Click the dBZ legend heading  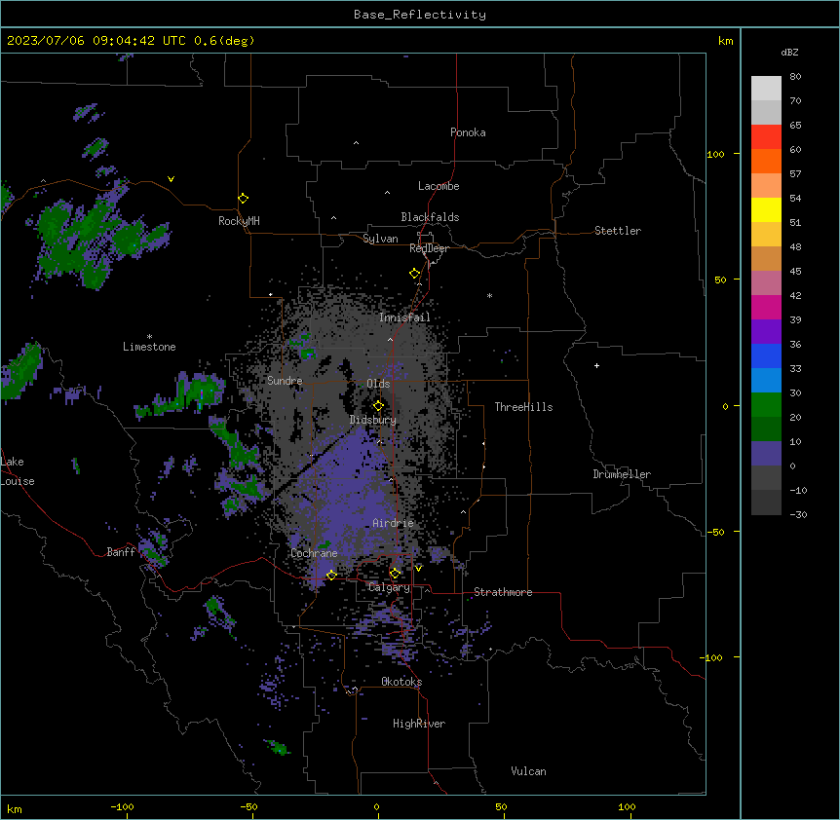[789, 52]
